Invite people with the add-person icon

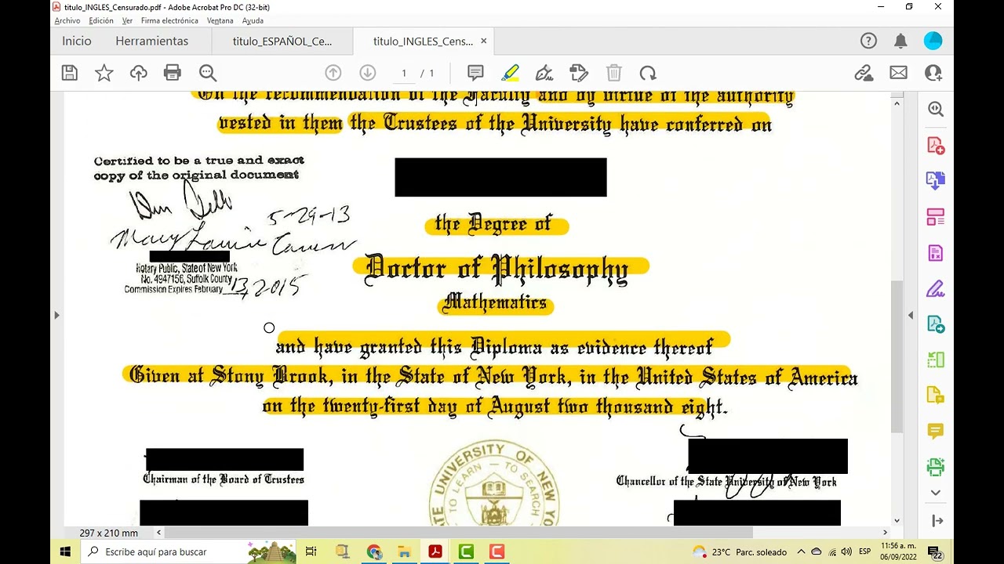tap(933, 73)
